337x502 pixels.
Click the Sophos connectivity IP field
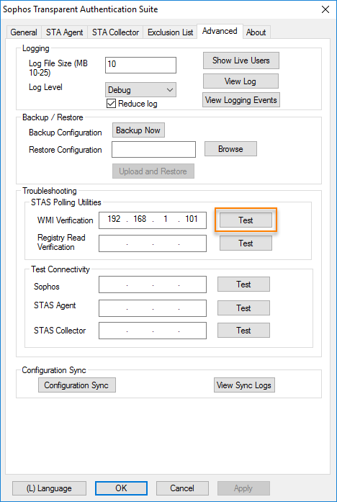click(153, 284)
